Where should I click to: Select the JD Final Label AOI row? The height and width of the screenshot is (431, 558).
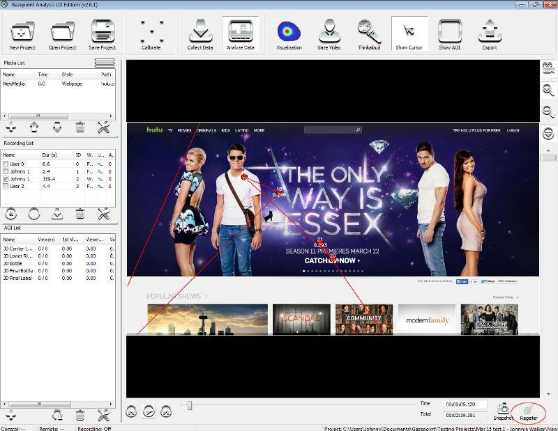58,279
